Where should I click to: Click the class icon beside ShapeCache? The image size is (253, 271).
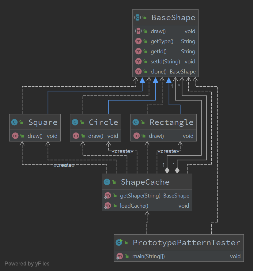108,182
